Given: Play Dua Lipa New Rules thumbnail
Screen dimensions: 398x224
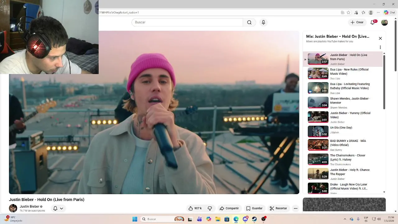Looking at the screenshot, I should [x=318, y=73].
